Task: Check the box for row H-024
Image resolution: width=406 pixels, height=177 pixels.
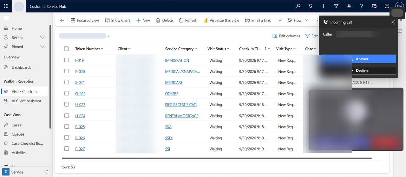Action: [x=66, y=115]
